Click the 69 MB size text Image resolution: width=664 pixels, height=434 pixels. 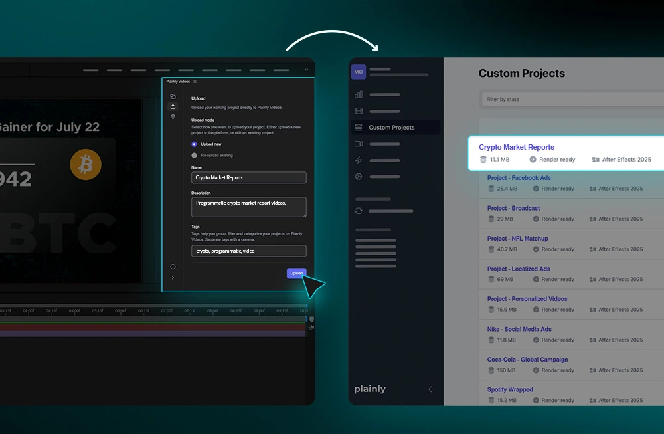505,279
